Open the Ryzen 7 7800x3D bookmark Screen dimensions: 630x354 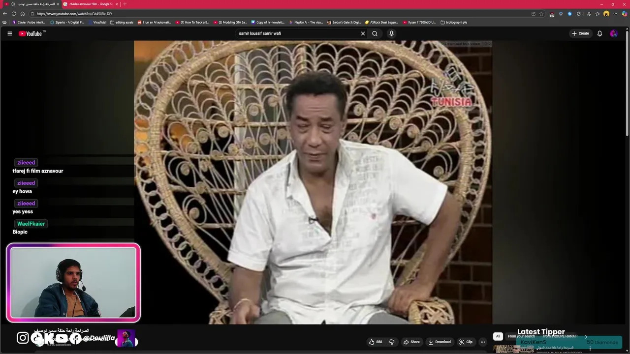tap(419, 22)
